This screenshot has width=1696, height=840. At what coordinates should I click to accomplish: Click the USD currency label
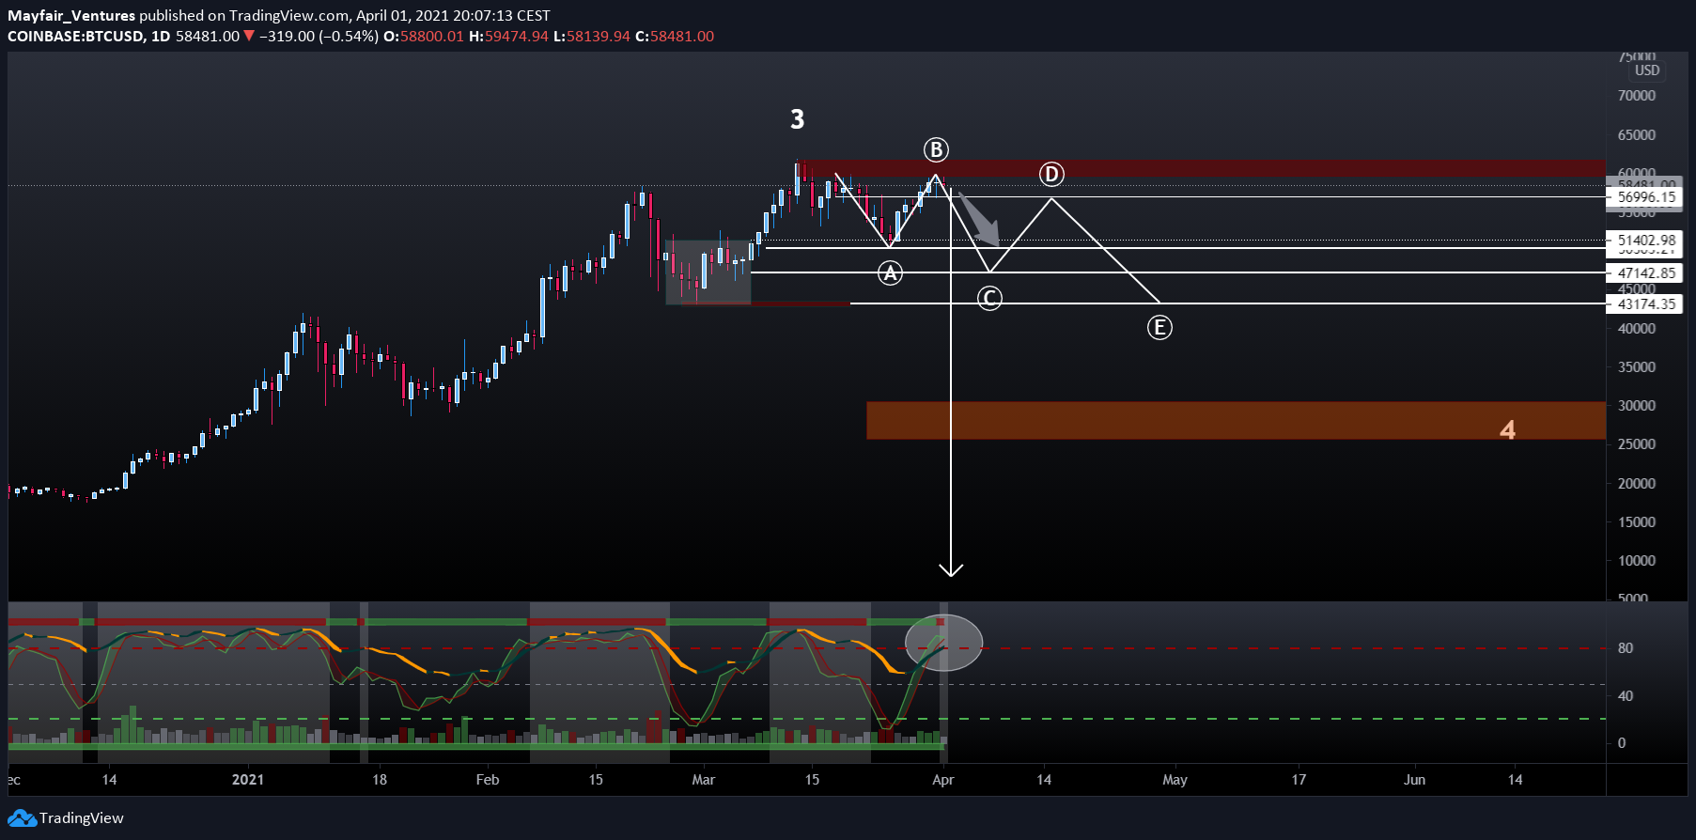click(1647, 70)
